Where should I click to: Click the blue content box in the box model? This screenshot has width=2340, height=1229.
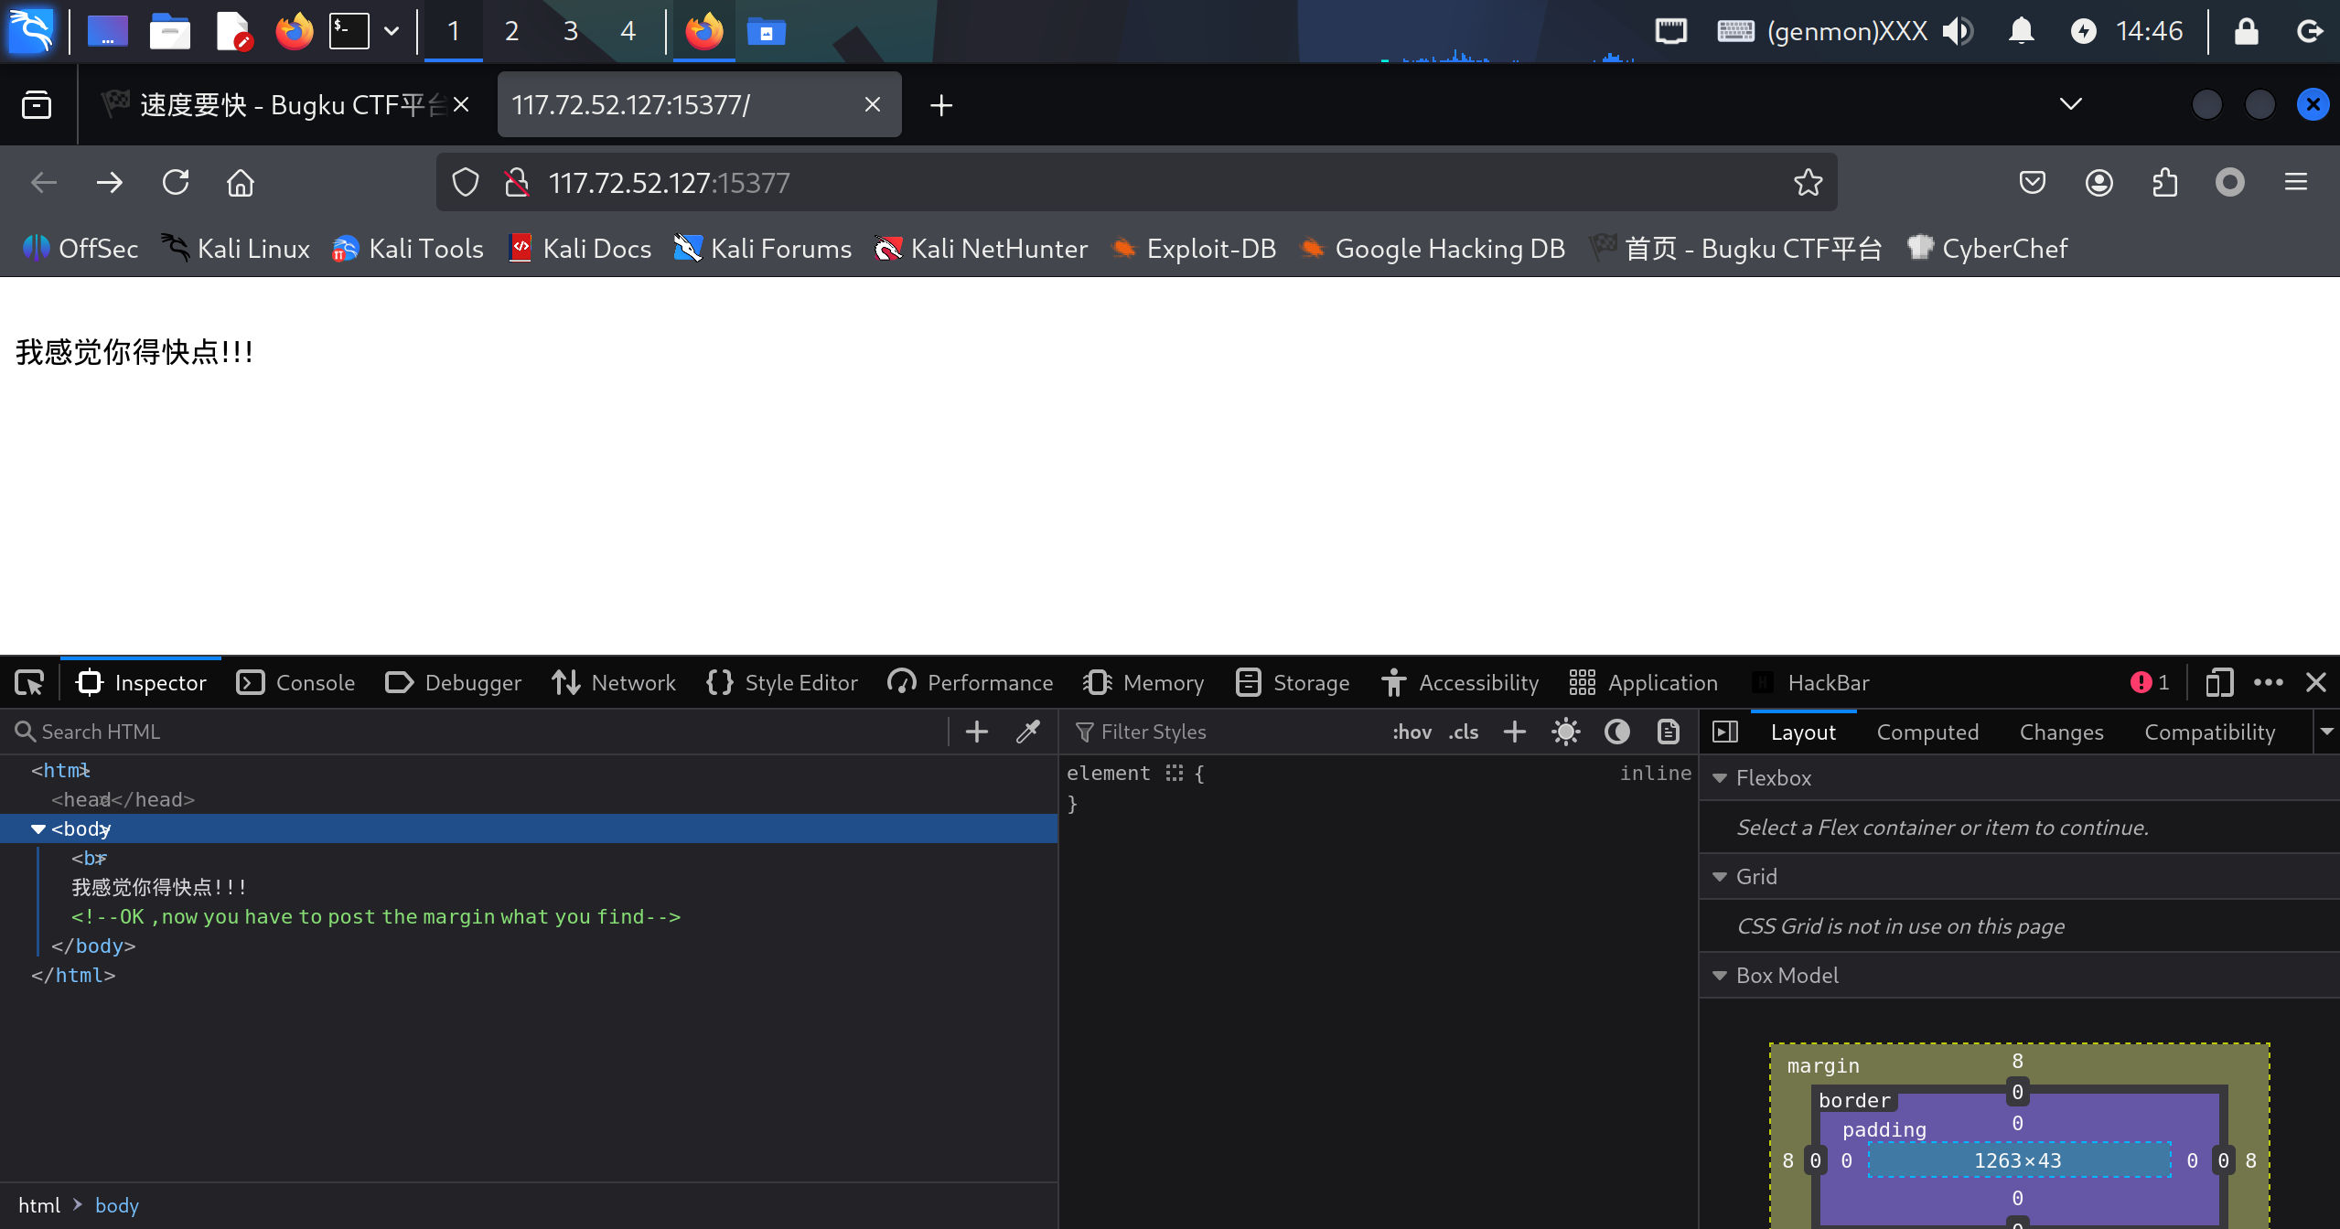[x=2017, y=1160]
